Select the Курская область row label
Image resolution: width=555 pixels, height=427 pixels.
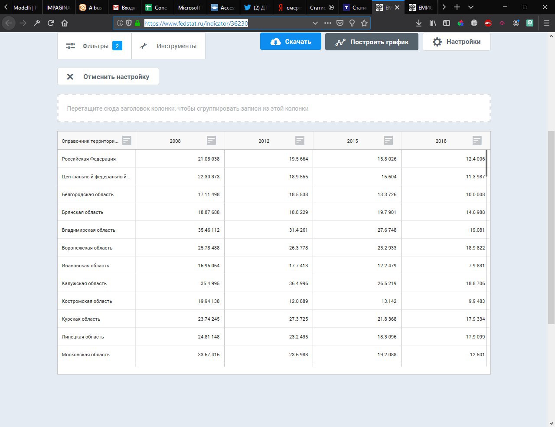pyautogui.click(x=81, y=319)
